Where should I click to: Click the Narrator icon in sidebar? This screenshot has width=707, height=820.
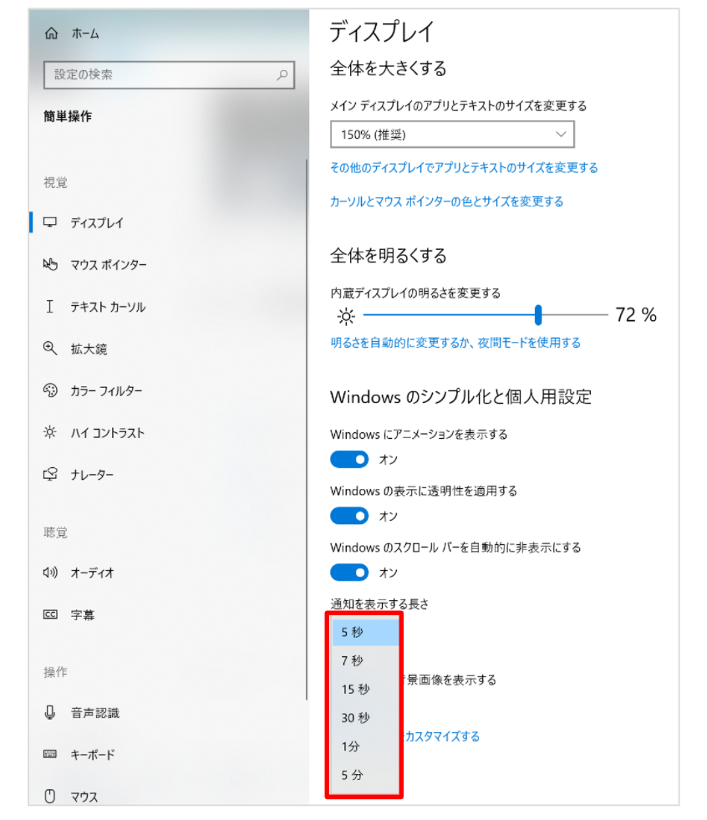[50, 474]
